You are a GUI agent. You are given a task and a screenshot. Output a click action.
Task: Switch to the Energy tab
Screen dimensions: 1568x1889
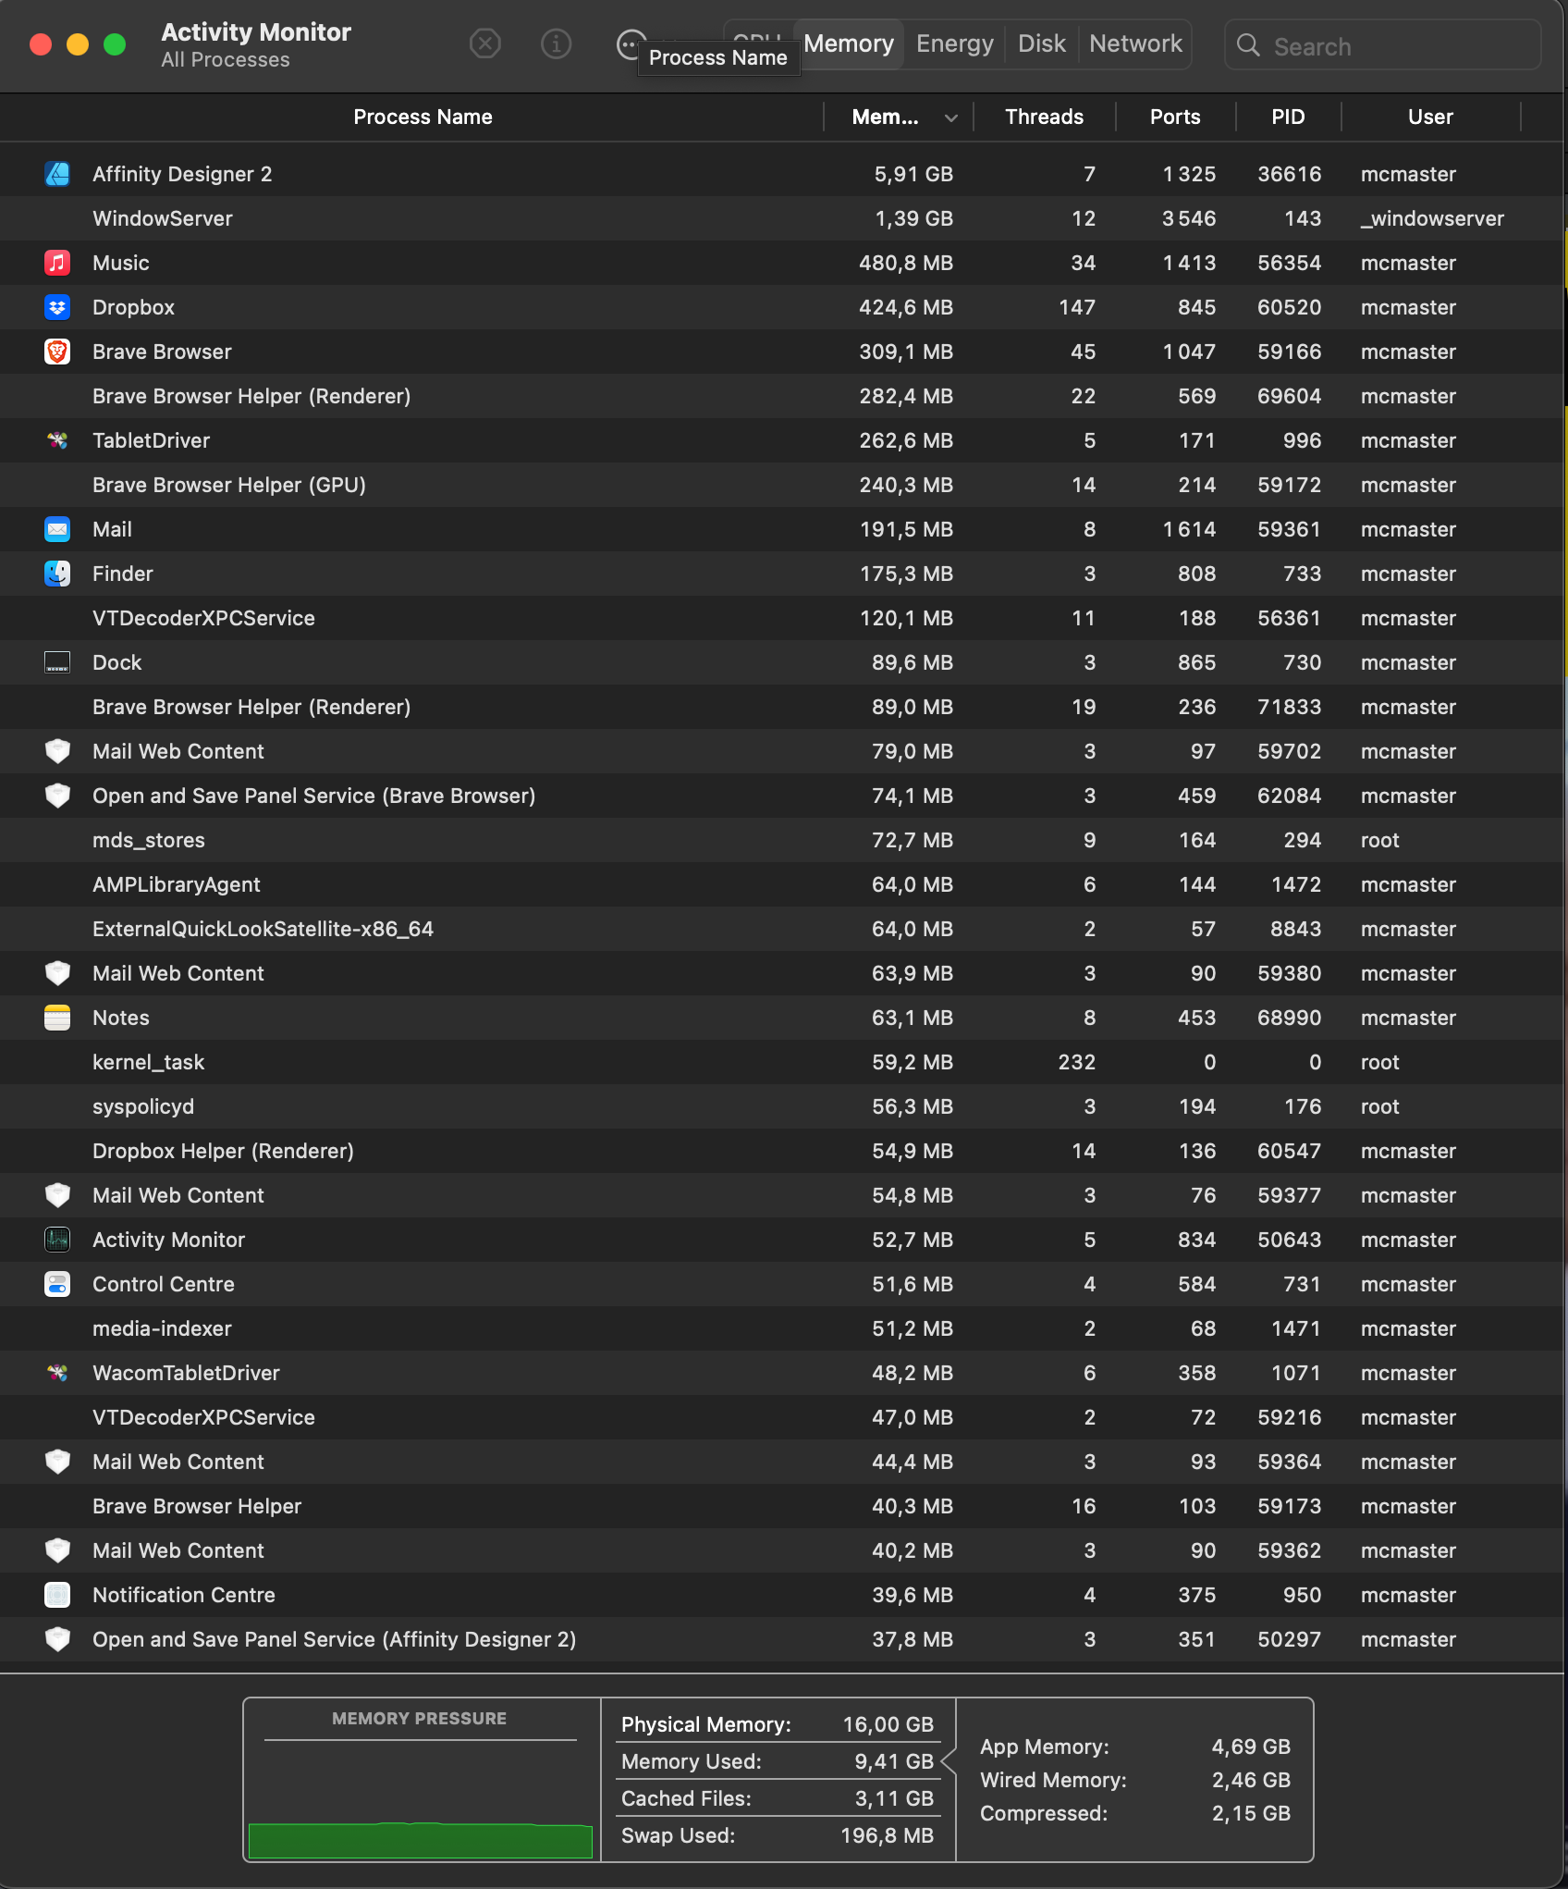954,43
